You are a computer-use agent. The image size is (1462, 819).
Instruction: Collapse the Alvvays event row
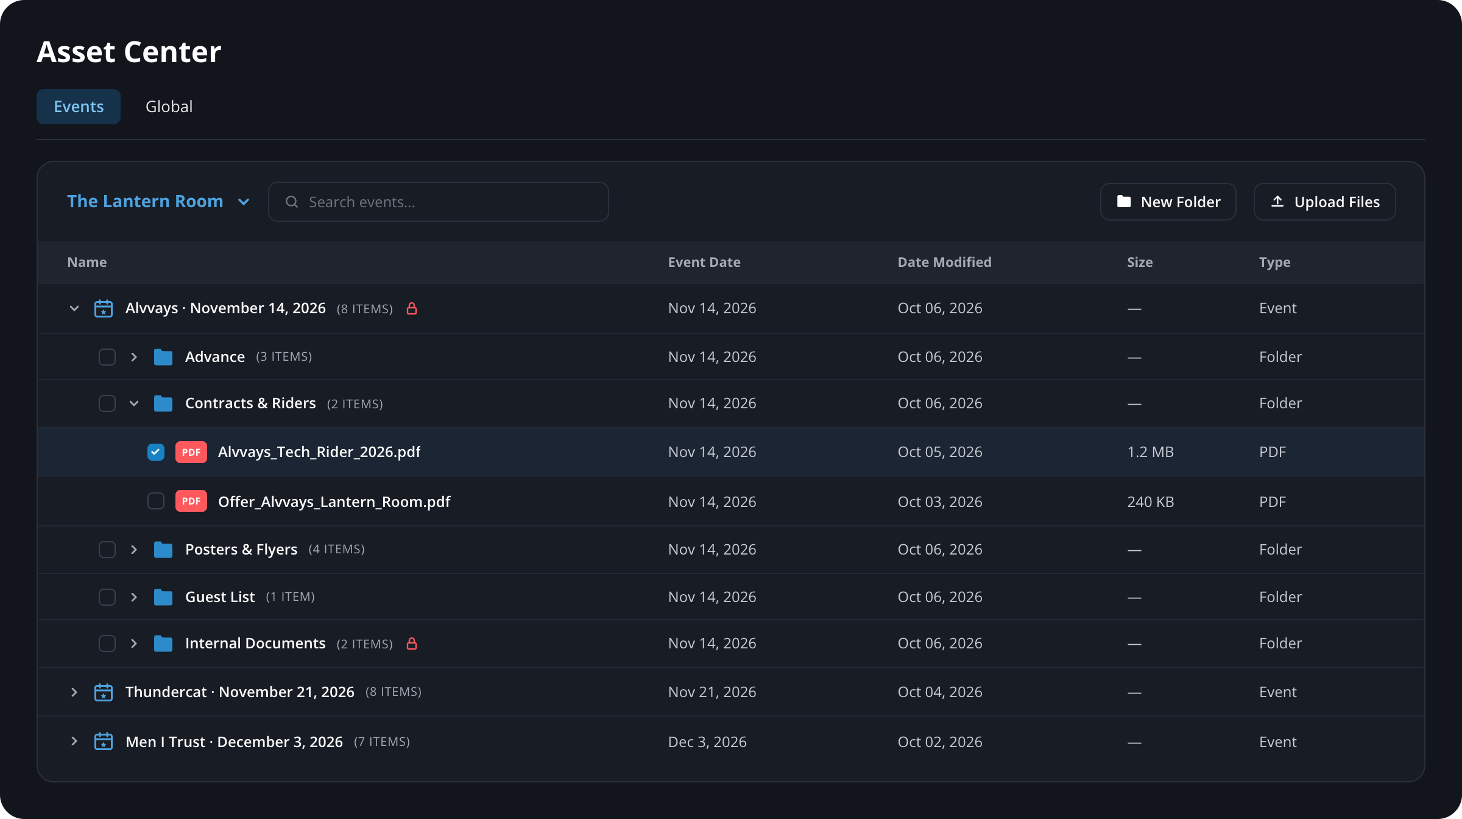[x=74, y=308]
